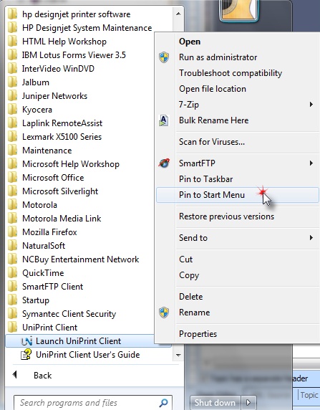The image size is (320, 410).
Task: Select Pin to Start Menu
Action: tap(238, 195)
